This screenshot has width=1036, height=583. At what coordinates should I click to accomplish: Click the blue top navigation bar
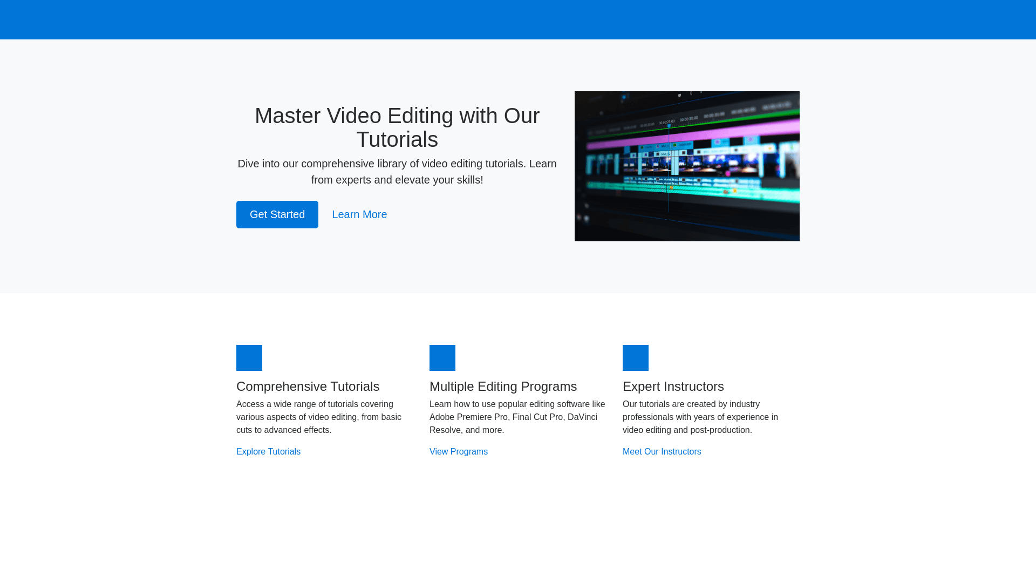coord(518,19)
